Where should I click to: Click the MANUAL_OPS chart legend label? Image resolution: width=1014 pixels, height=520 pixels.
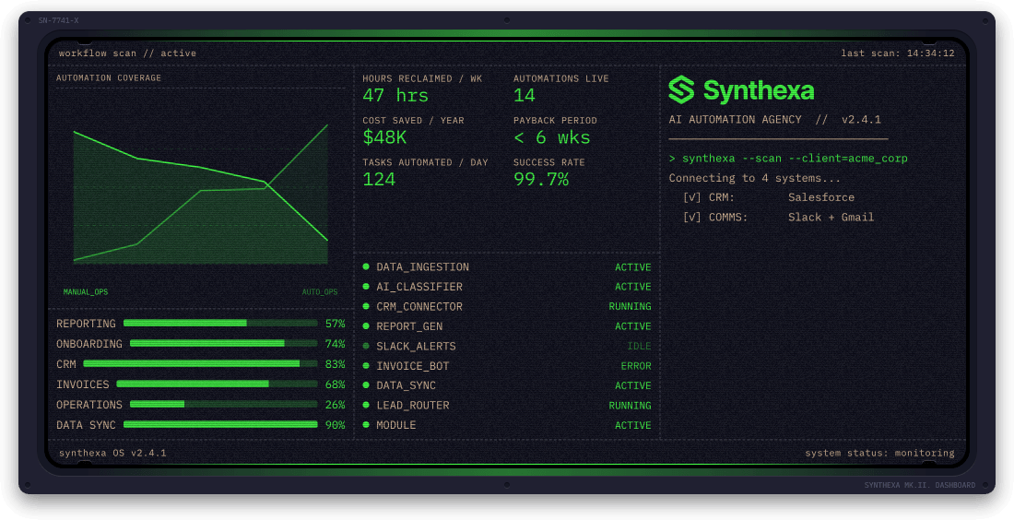[86, 292]
